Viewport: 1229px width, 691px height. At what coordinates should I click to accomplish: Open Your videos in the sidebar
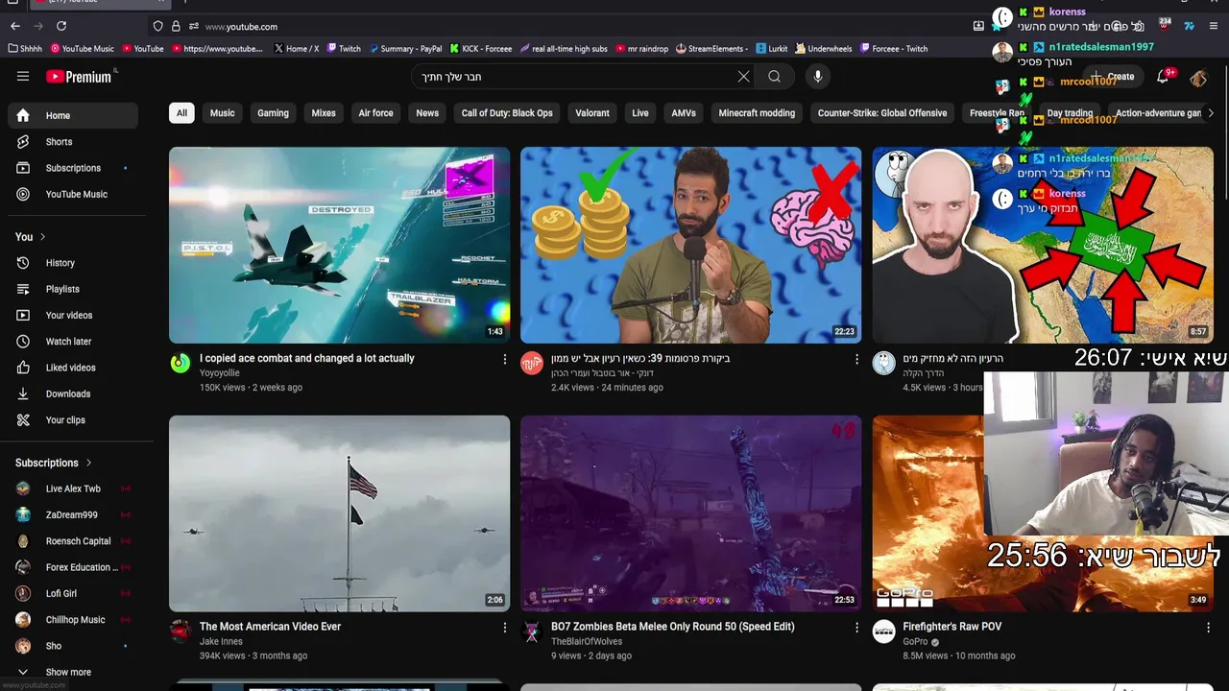[73, 315]
